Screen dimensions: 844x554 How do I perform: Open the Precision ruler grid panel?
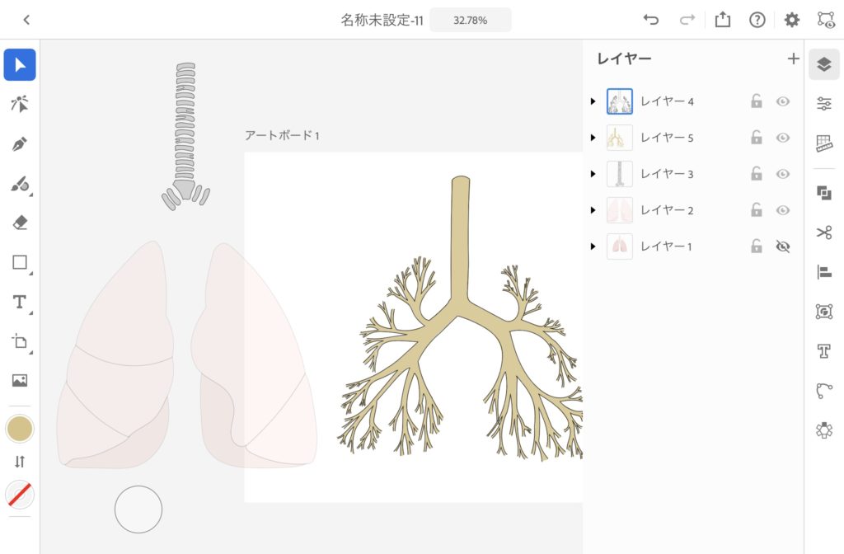pos(824,143)
